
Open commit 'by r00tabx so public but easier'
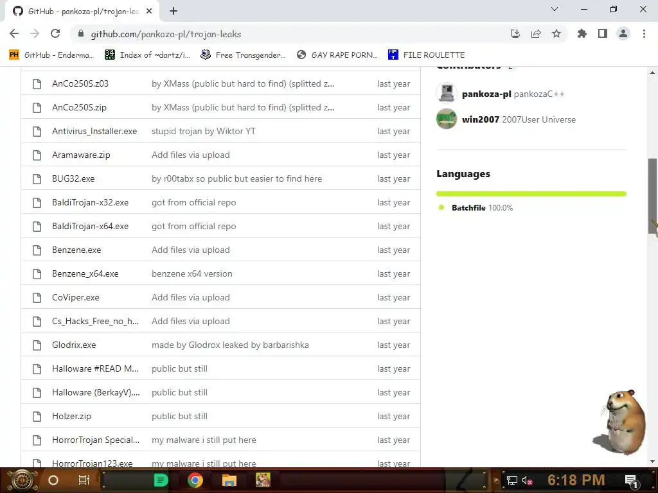pyautogui.click(x=236, y=178)
